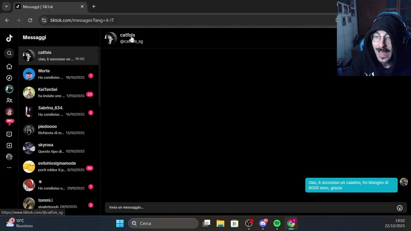Viewport: 411px width, 231px height.
Task: Open Microsoft Store from the taskbar
Action: (x=234, y=223)
